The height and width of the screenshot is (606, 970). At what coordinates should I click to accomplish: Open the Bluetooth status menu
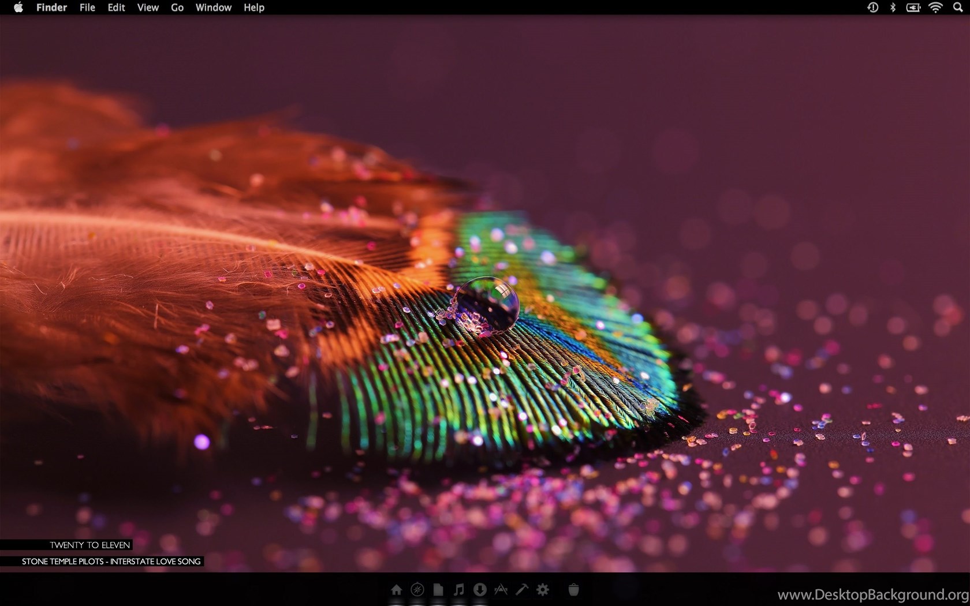coord(893,8)
